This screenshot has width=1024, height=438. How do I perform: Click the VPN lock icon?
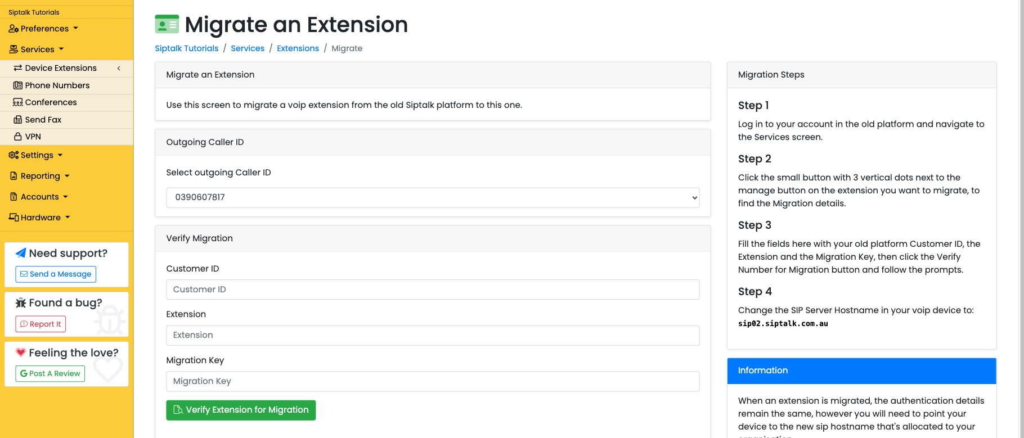pyautogui.click(x=18, y=137)
